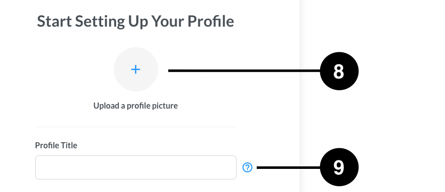Viewport: 445px width, 192px height.
Task: Click the divider below the upload caption
Action: point(135,127)
